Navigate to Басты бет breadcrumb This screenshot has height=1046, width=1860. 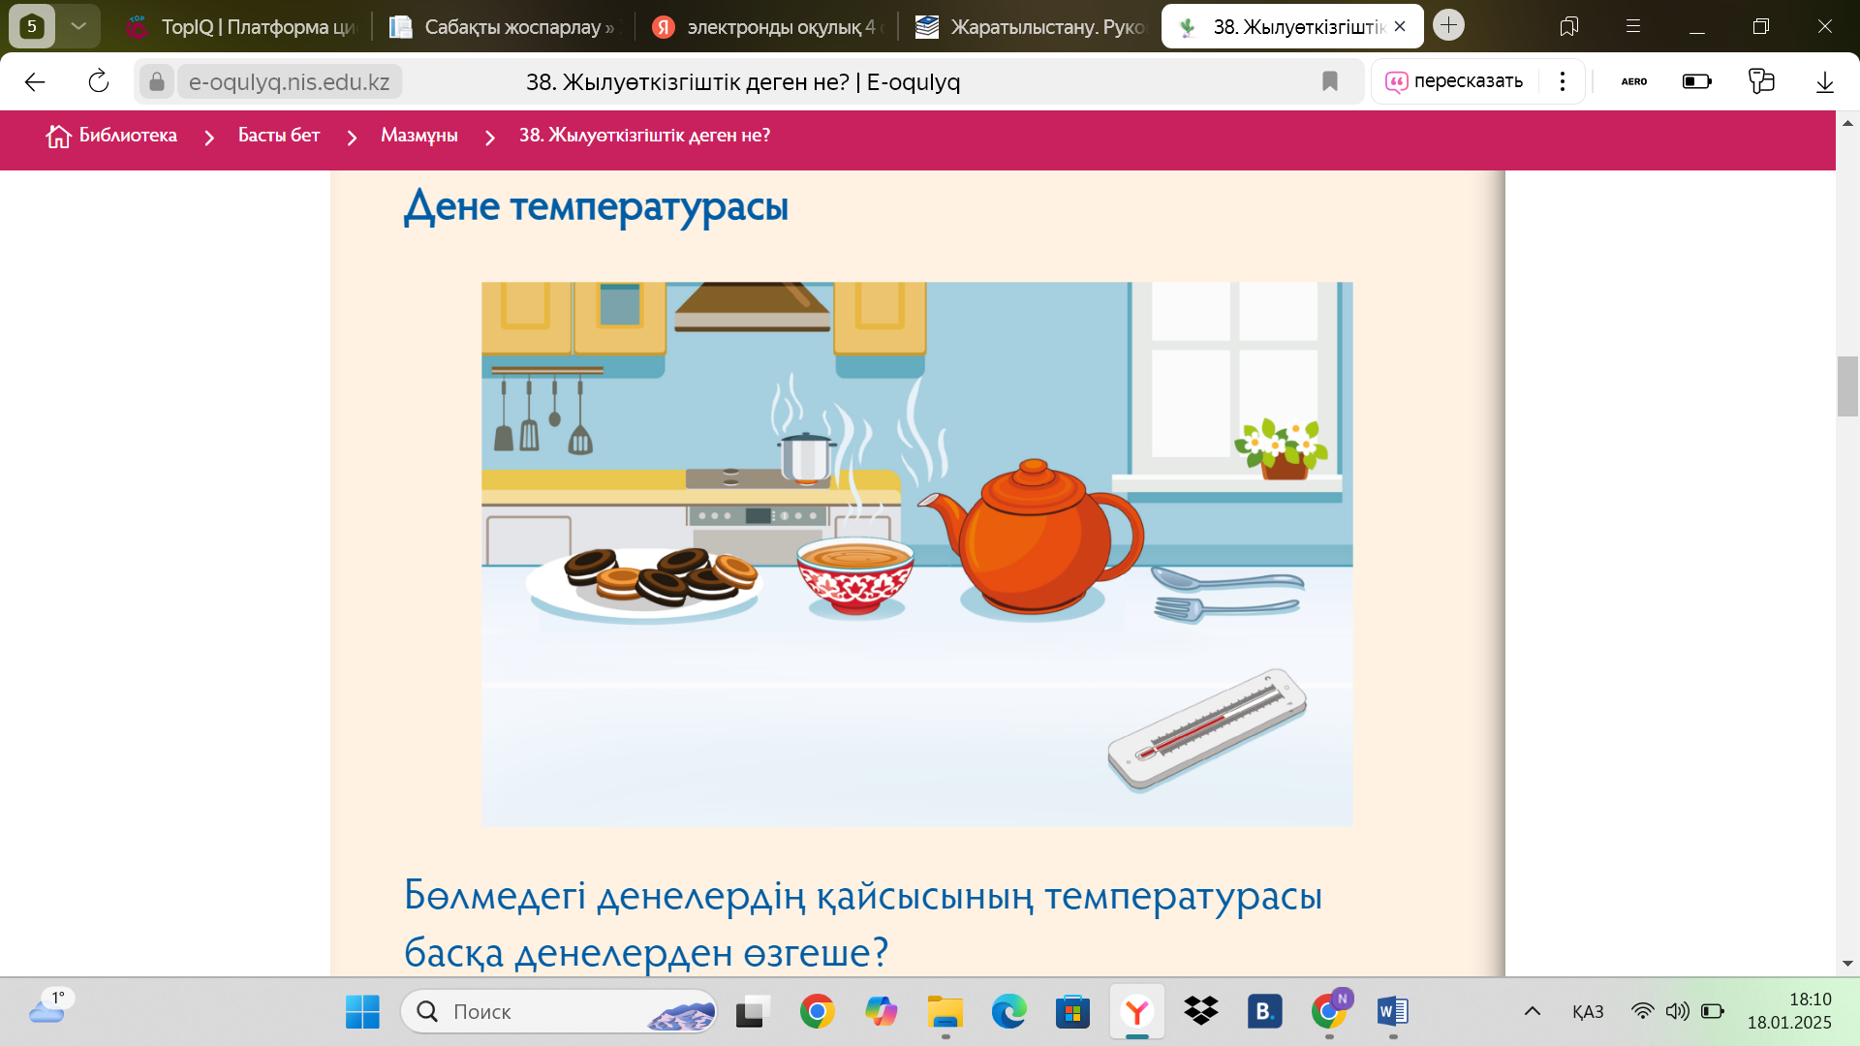278,136
